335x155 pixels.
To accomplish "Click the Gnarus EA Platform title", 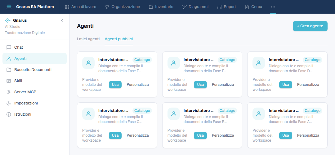I will pyautogui.click(x=35, y=7).
